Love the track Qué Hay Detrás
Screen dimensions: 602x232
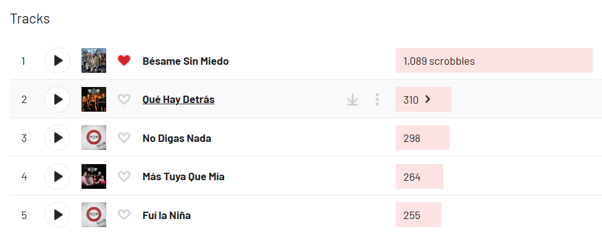[x=124, y=99]
